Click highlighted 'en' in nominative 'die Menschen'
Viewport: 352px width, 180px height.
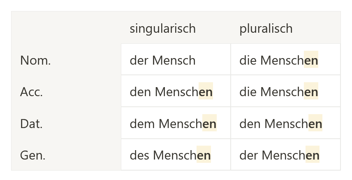click(311, 59)
